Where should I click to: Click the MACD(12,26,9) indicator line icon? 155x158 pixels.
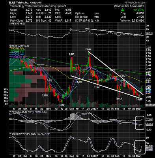pyautogui.click(x=10, y=112)
